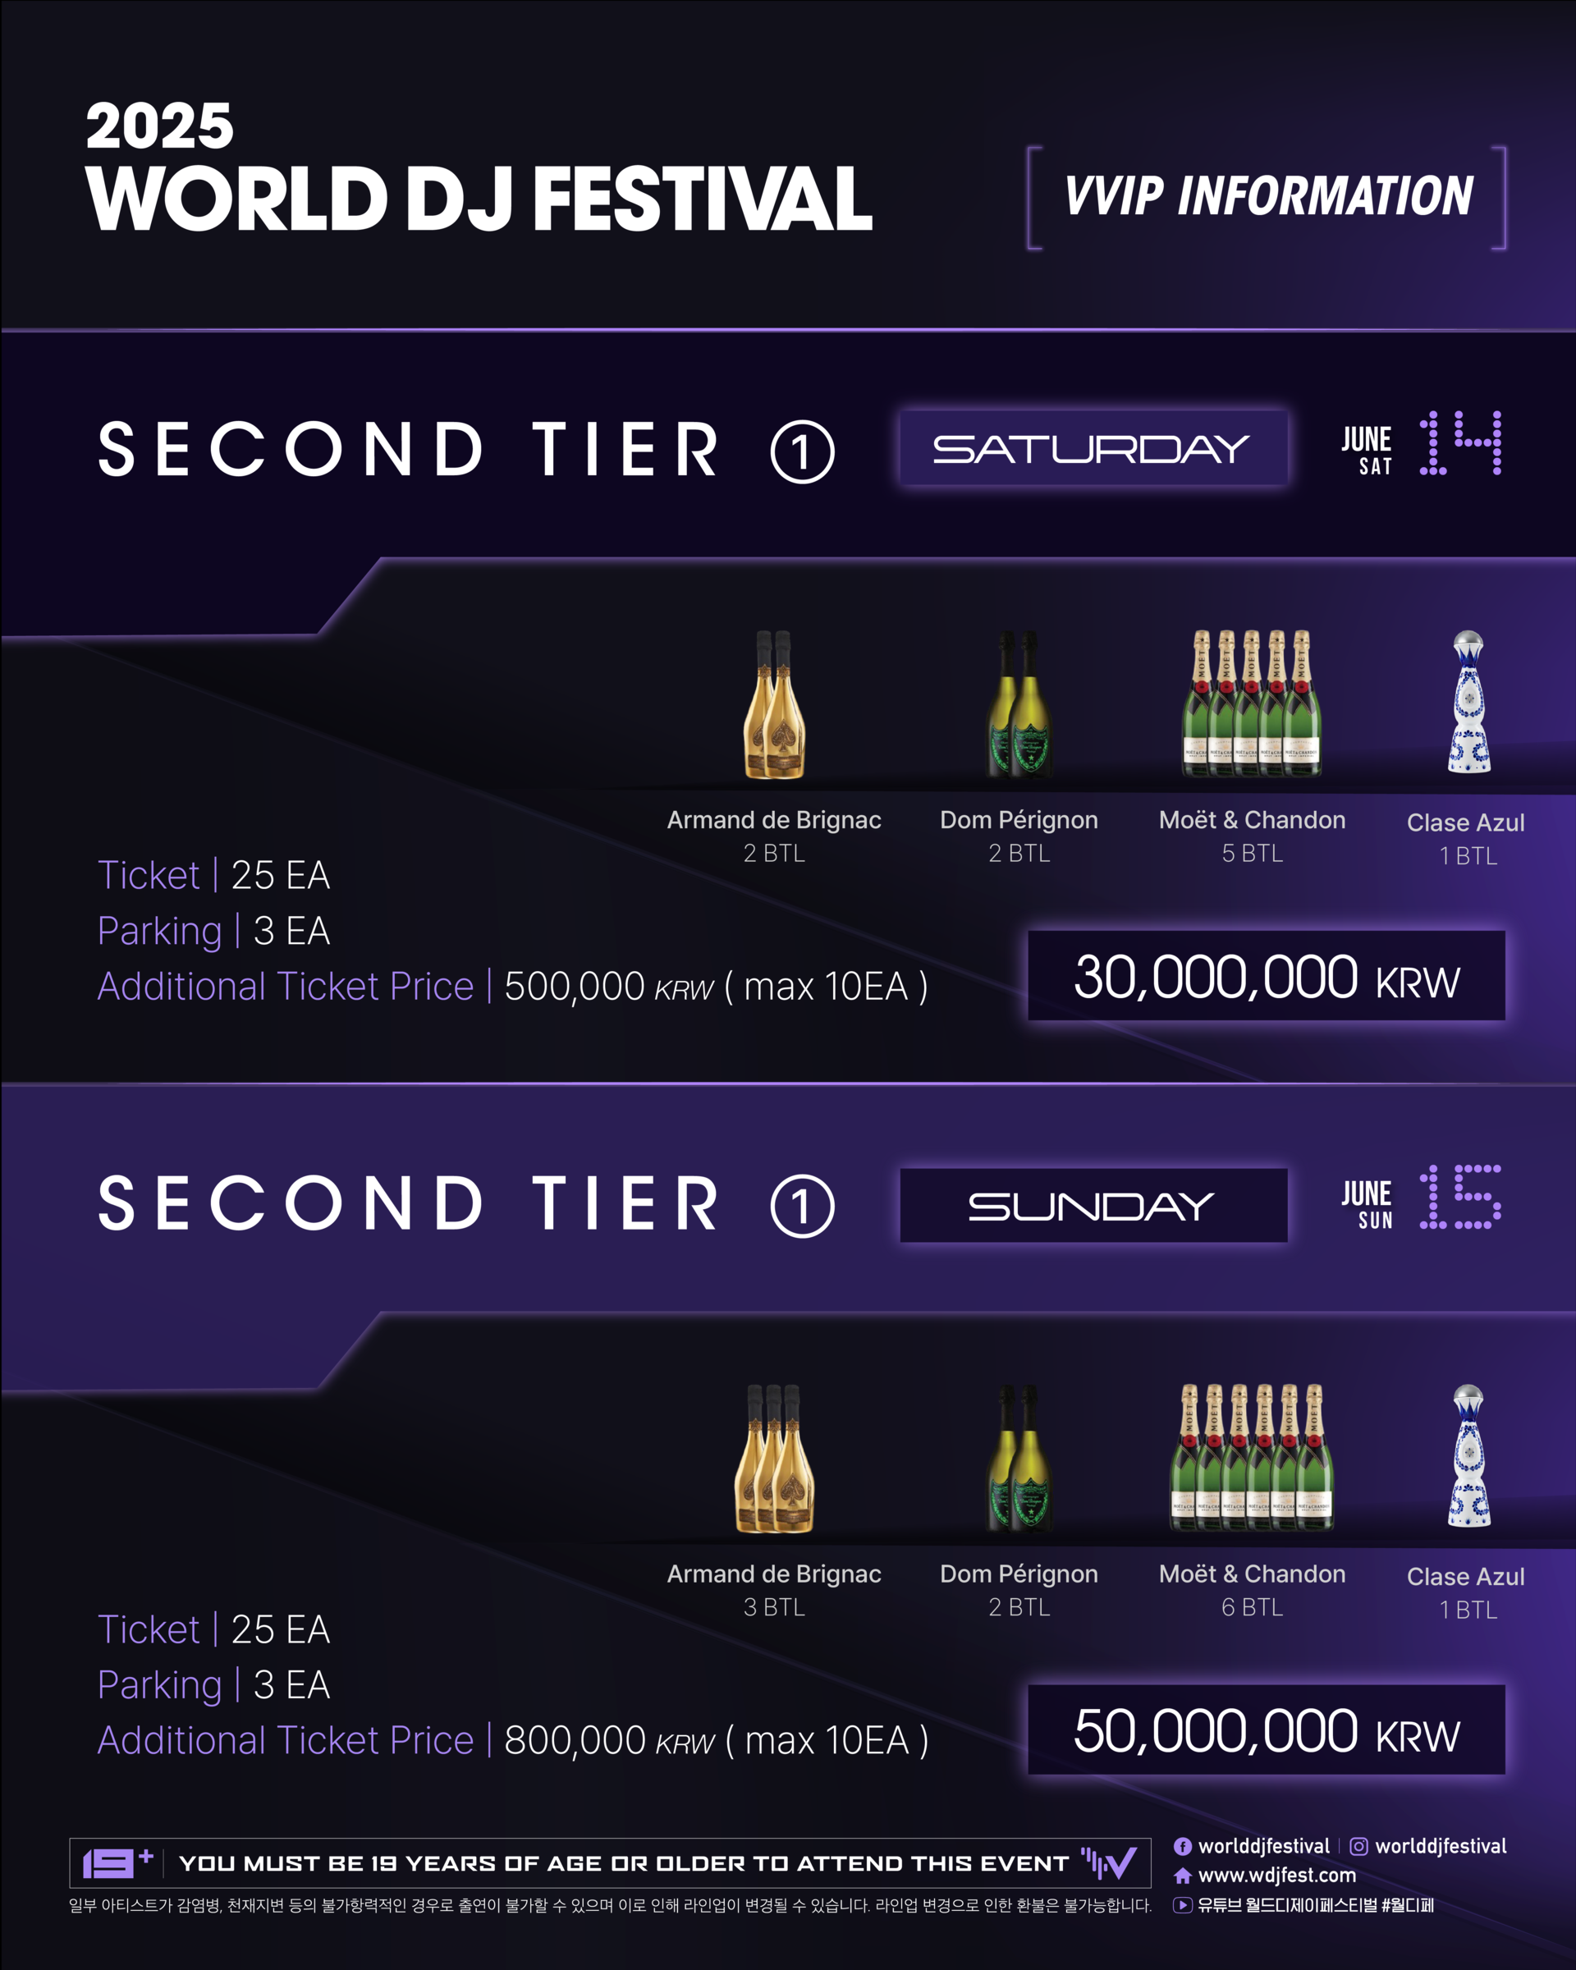Image resolution: width=1576 pixels, height=1970 pixels.
Task: Click the Sunday Dom Pérignon bottles image
Action: 1019,1459
